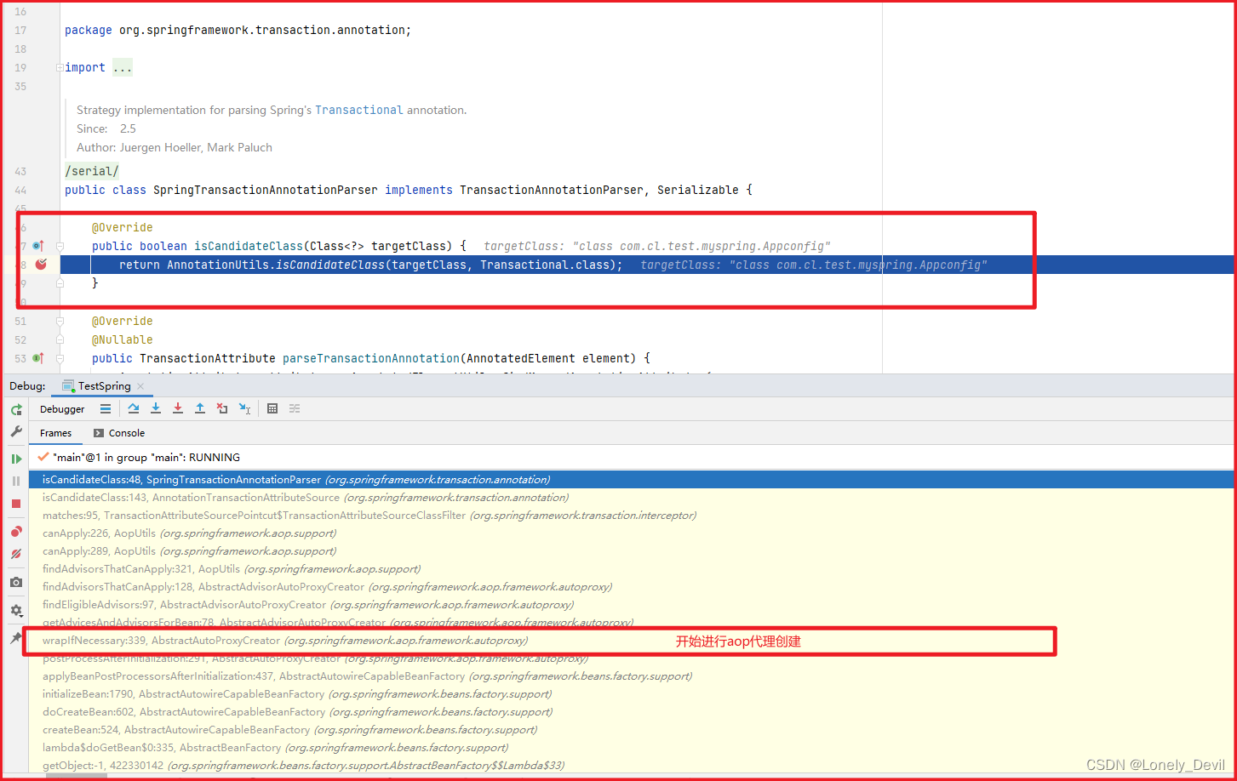Click the SpringTransactionAnnotationParser class name in code
The image size is (1237, 781).
click(x=265, y=190)
